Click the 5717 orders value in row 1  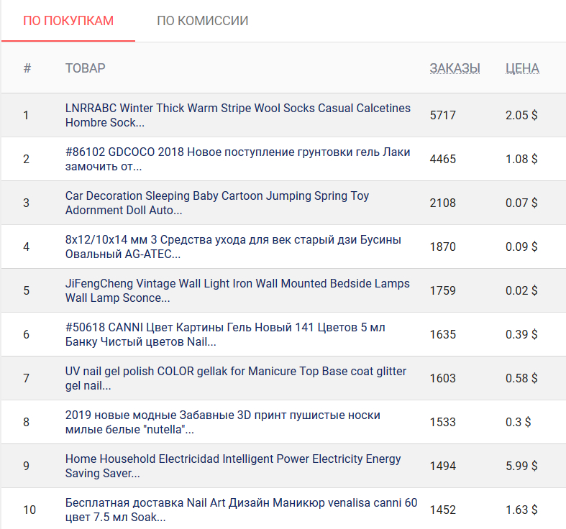[443, 115]
